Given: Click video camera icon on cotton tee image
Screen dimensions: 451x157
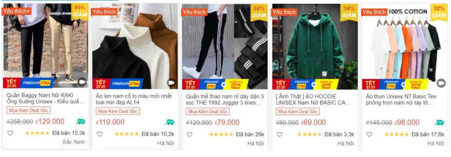Looking at the screenshot, I should (x=441, y=83).
